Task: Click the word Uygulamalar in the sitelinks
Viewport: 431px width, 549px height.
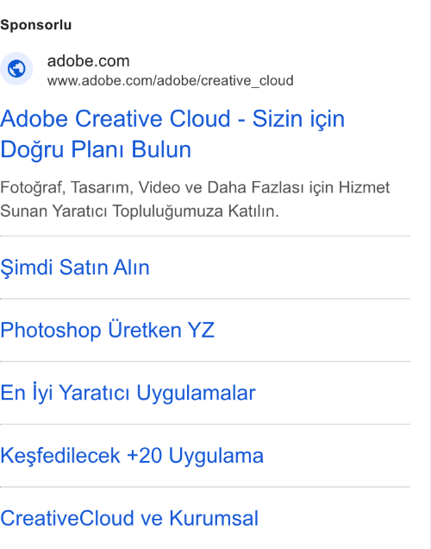Action: click(196, 393)
